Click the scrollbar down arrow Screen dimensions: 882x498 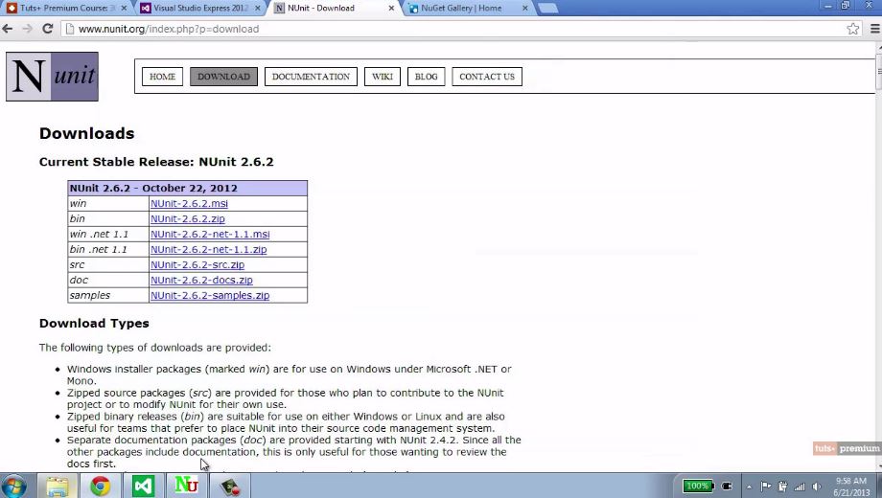(x=878, y=467)
